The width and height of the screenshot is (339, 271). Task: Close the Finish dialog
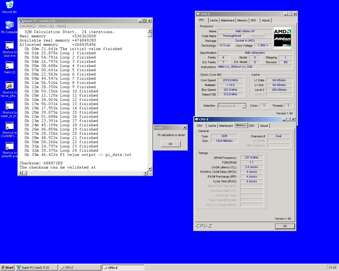click(185, 128)
